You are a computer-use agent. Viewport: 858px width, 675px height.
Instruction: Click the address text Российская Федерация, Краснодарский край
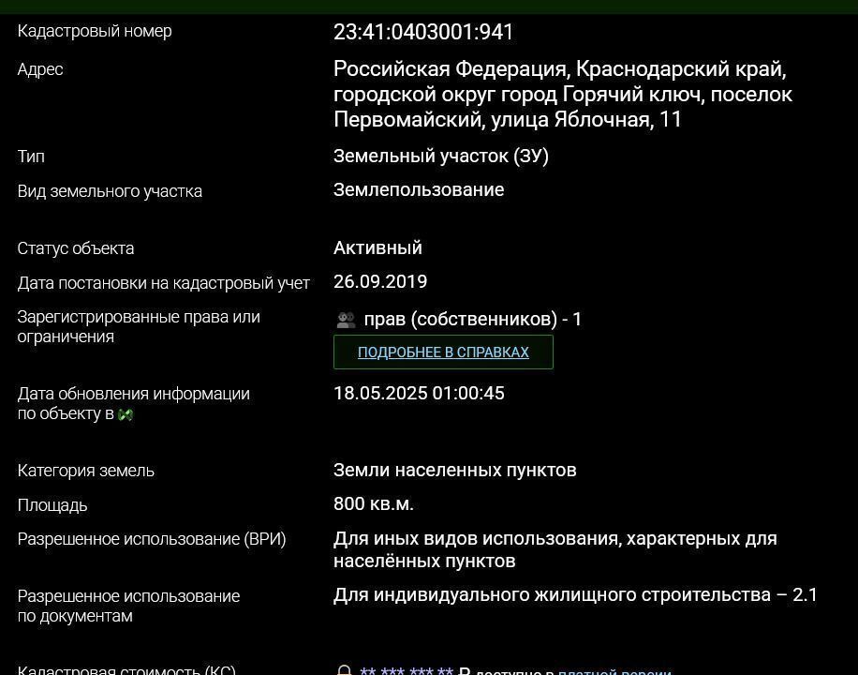pos(560,69)
